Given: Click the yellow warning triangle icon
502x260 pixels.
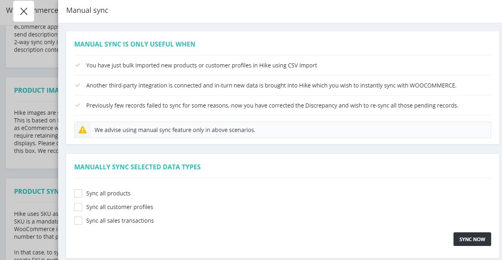Looking at the screenshot, I should [83, 130].
